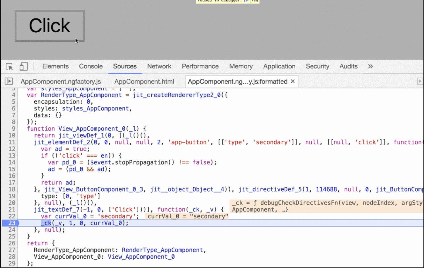Step over next call in paused overlay

pos(255,1)
